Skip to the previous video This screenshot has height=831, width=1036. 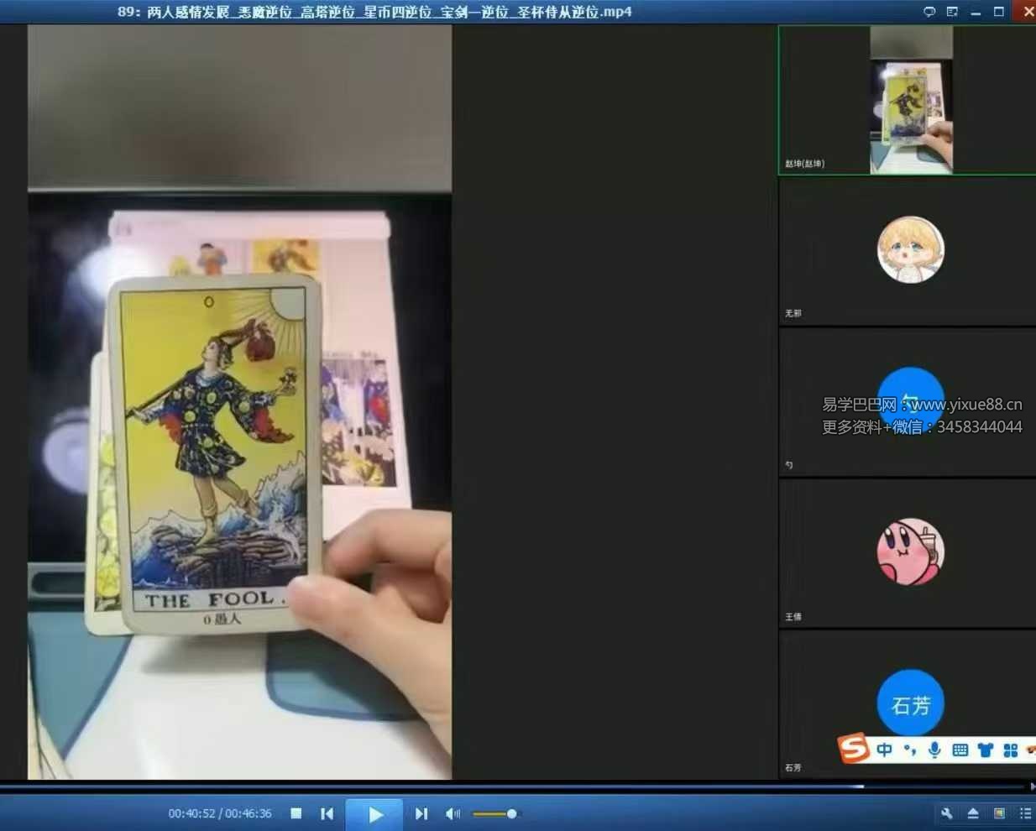[327, 813]
